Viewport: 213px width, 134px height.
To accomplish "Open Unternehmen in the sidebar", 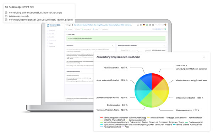I will click(x=53, y=40).
